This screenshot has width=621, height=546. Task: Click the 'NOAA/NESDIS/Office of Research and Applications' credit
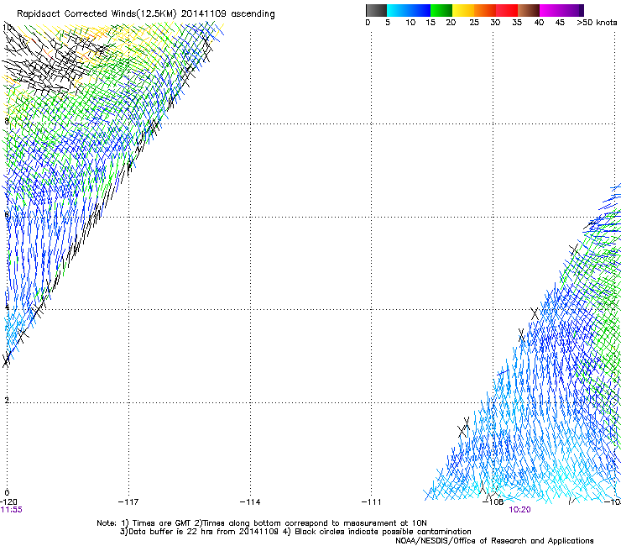pyautogui.click(x=494, y=541)
